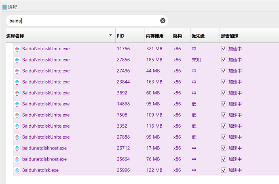The image size is (279, 184).
Task: Click the 17 MB memory value
Action: click(x=153, y=148)
